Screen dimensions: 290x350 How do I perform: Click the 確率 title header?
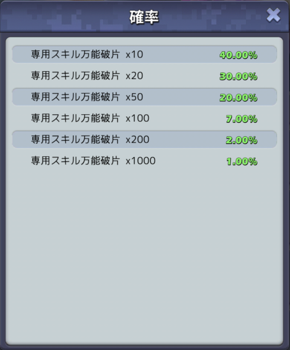144,17
